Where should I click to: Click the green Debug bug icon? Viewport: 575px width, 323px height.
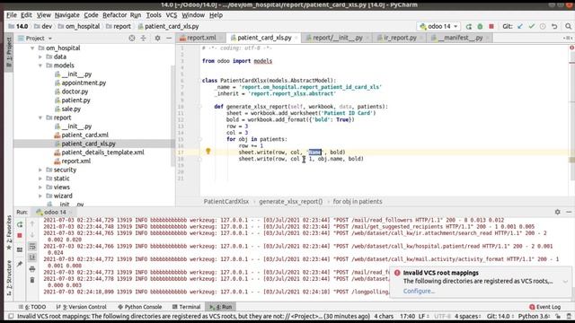(480, 26)
